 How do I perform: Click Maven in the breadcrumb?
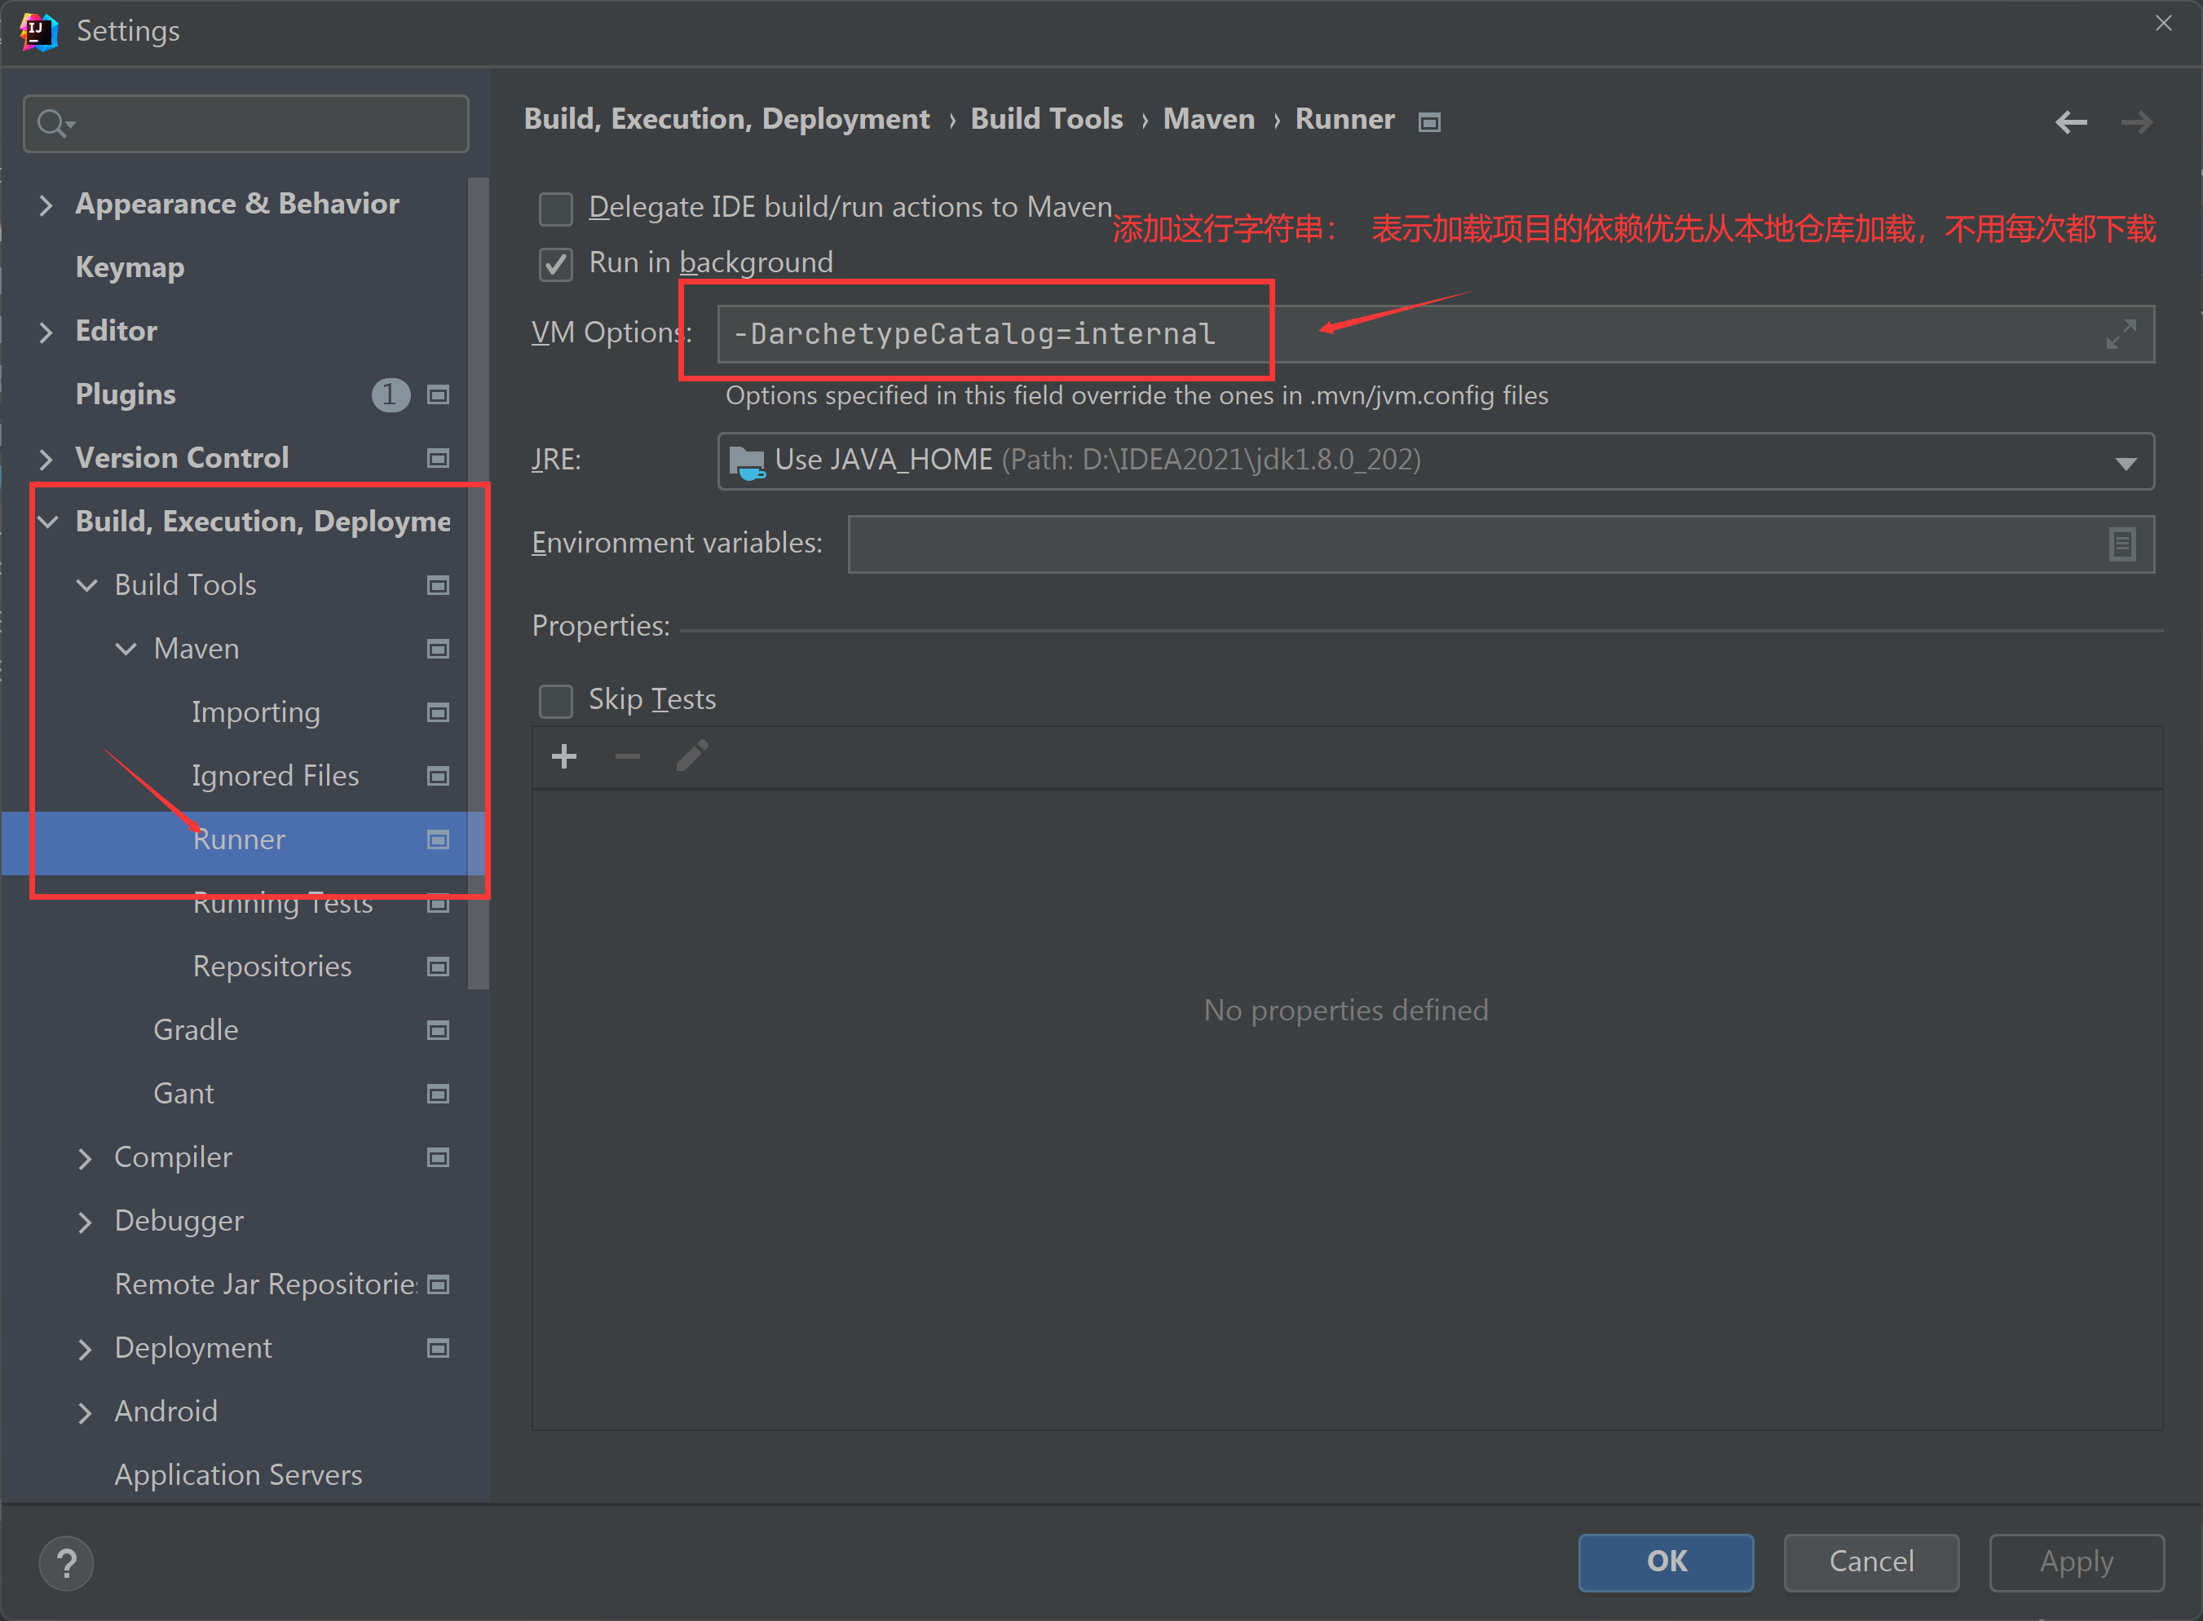click(1208, 120)
